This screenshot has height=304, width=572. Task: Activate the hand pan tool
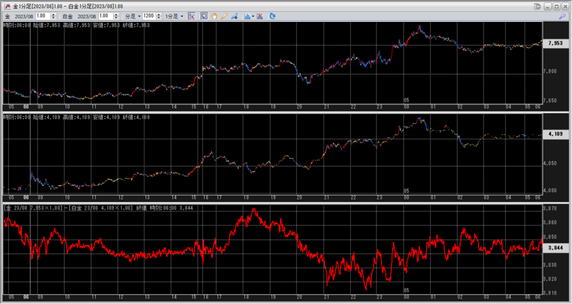point(214,16)
